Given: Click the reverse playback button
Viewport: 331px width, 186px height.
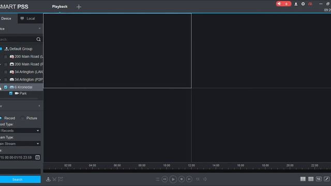Looking at the screenshot, I should pyautogui.click(x=164, y=179).
